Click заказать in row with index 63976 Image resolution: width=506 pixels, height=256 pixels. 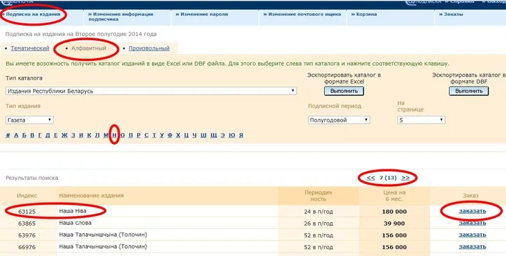coord(472,235)
